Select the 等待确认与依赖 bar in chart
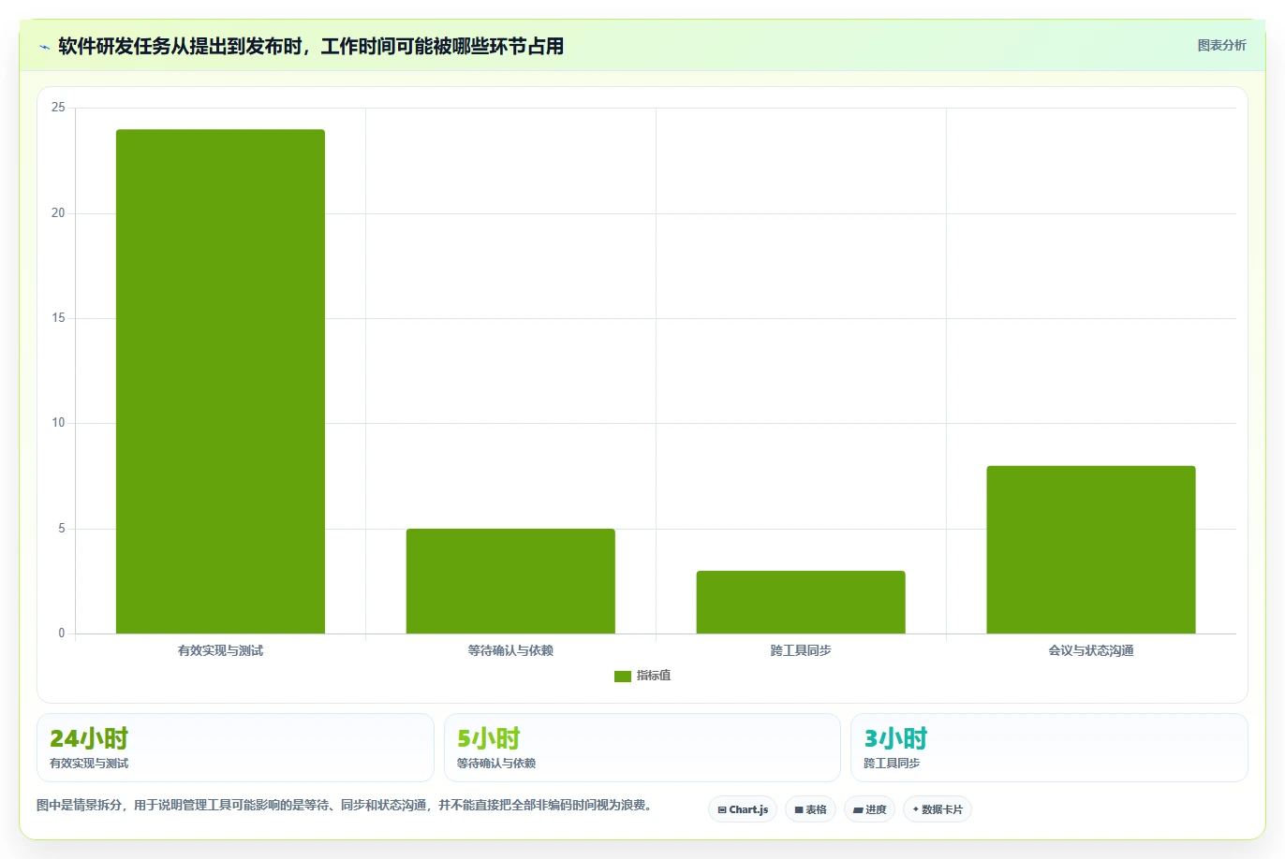1285x859 pixels. [510, 581]
